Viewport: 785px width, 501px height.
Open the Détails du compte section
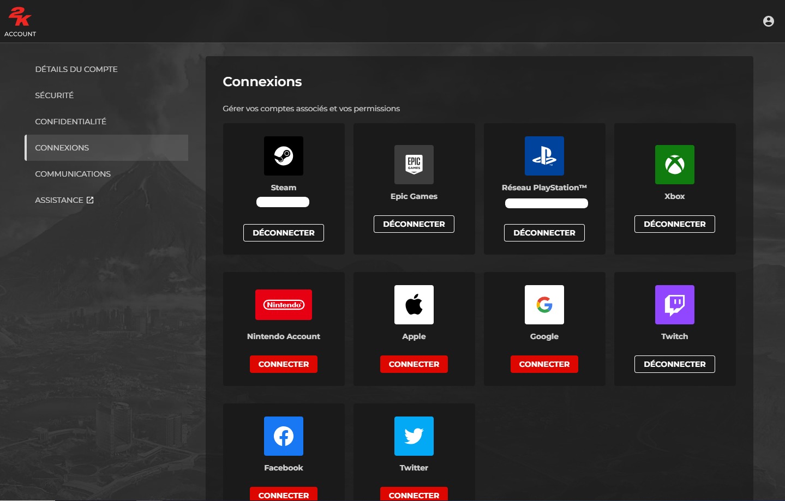click(76, 69)
